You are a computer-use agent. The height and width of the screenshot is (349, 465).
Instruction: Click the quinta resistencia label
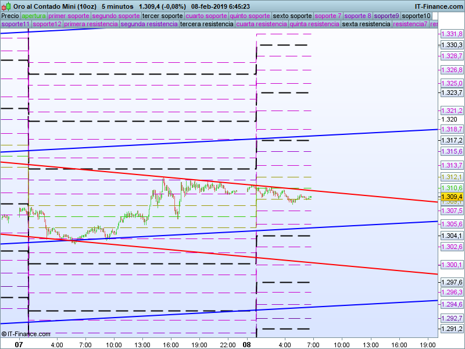point(314,24)
